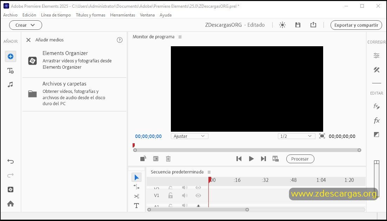The image size is (387, 221).
Task: Choose Elements Organizer media source
Action: point(74,60)
